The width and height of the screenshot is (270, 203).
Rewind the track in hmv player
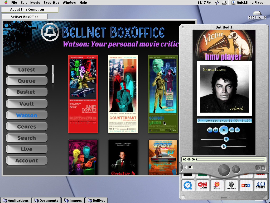[x=215, y=130]
